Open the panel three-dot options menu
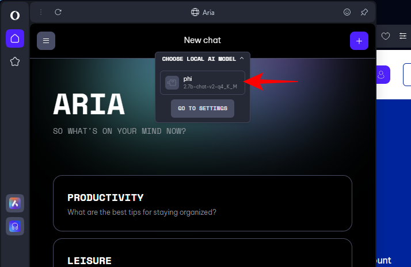 [41, 12]
